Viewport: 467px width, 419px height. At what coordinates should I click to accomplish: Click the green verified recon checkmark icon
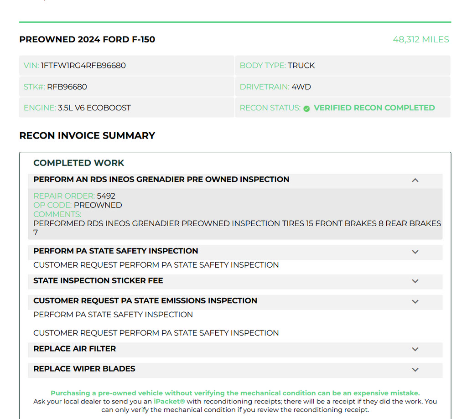click(x=306, y=109)
